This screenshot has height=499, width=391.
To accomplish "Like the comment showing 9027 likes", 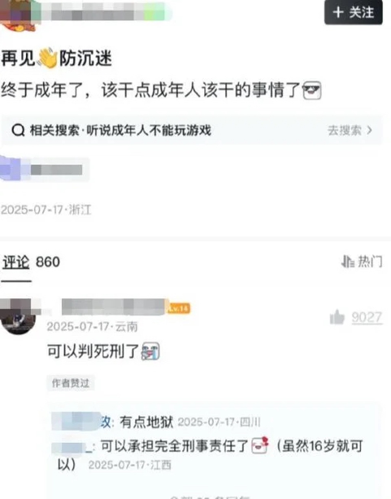I will 337,317.
